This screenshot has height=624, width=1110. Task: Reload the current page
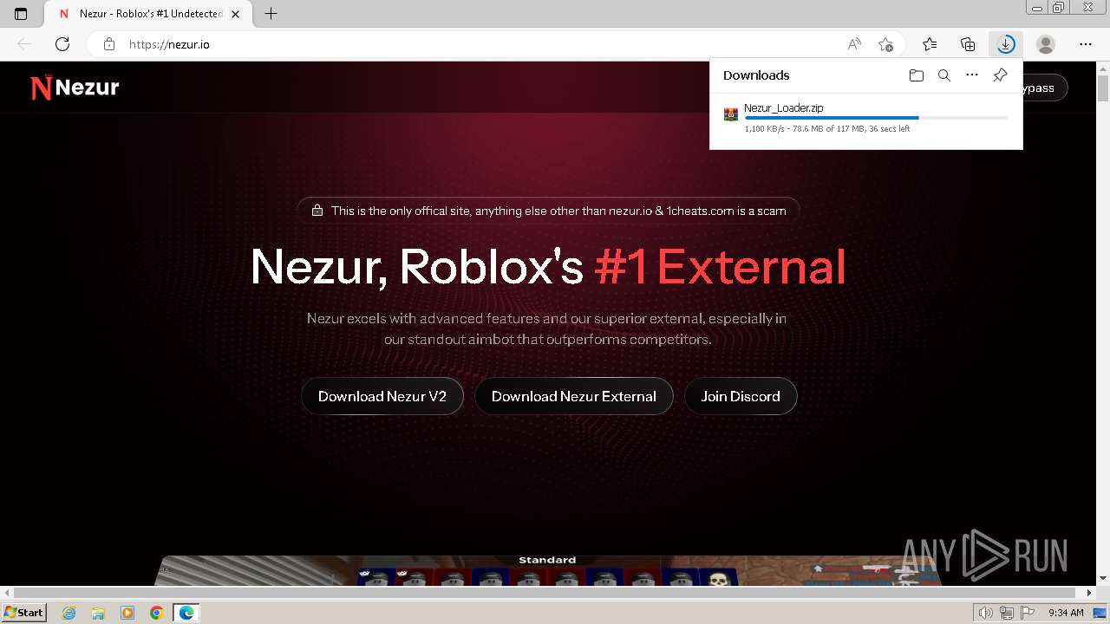click(x=62, y=44)
